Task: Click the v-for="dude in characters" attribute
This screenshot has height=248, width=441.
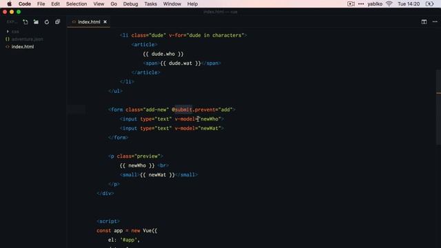Action: (207, 35)
